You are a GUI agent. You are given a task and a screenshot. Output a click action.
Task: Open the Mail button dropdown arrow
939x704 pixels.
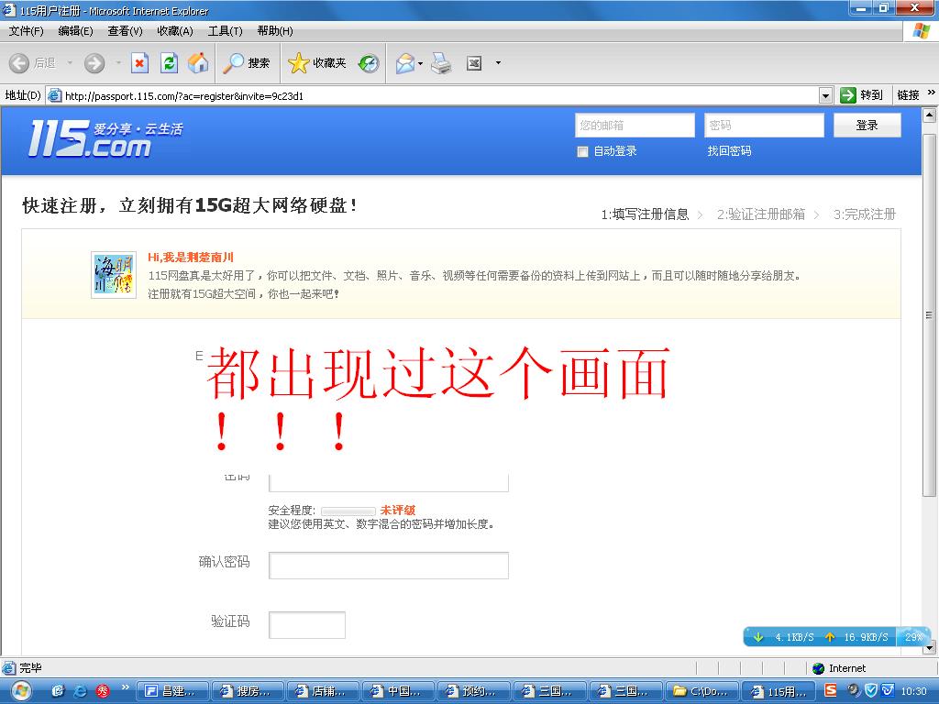click(421, 63)
